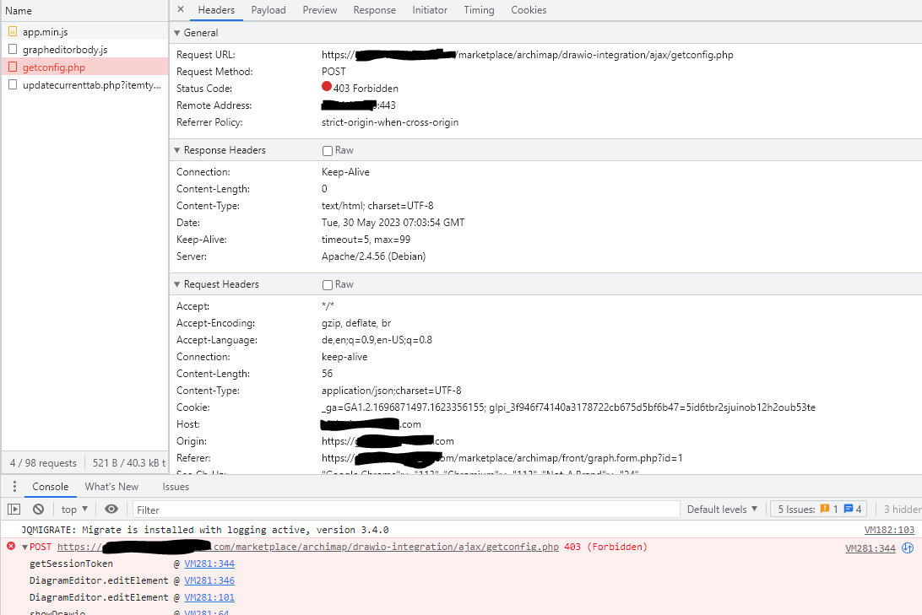Enable Raw view for Request Headers
Viewport: 922px width, 615px height.
(x=327, y=284)
